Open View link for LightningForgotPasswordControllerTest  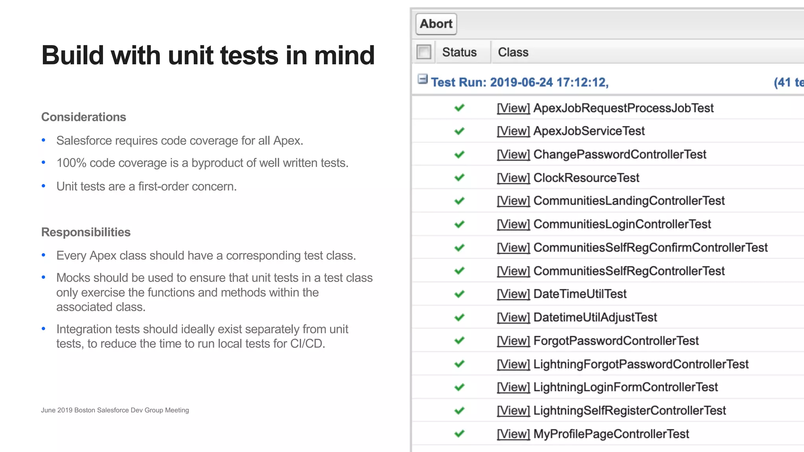pyautogui.click(x=513, y=364)
